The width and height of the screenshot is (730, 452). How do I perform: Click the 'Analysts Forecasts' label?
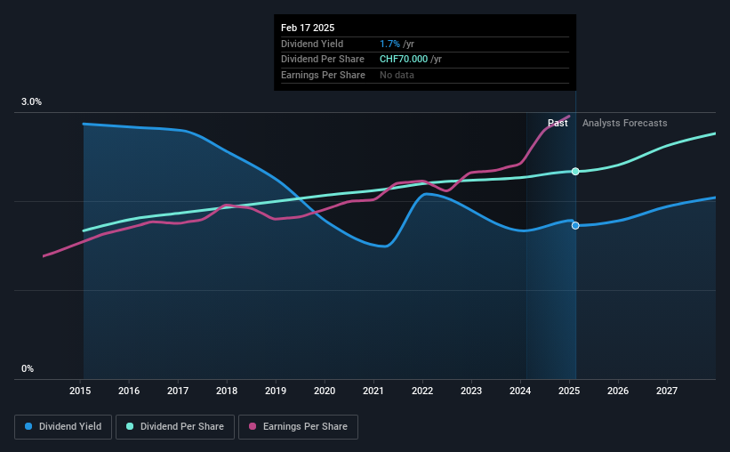(625, 123)
